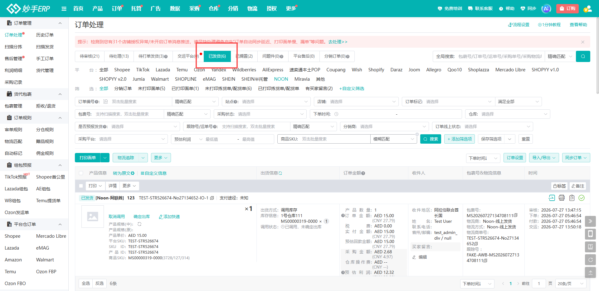Dismiss the pink warning banner with X

[583, 42]
